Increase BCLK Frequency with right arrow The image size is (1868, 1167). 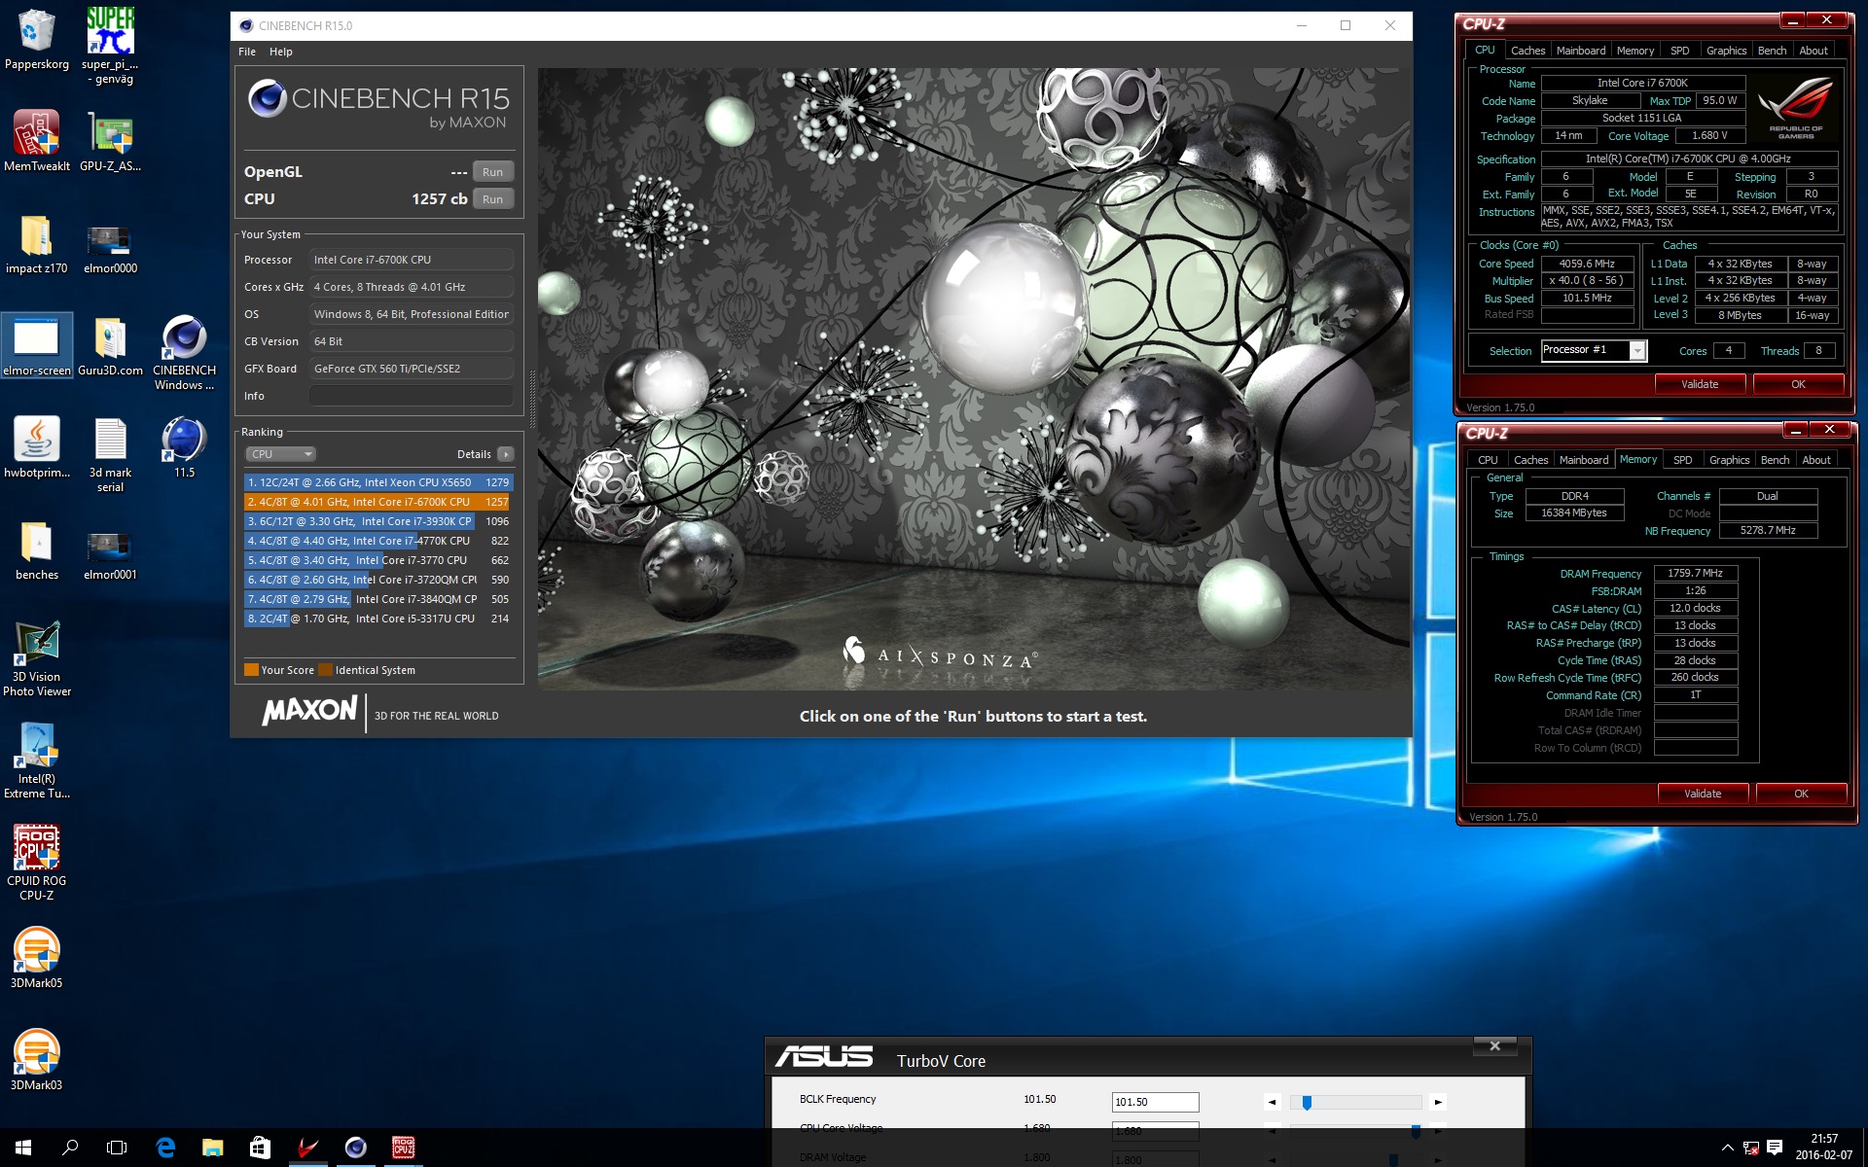(1438, 1102)
